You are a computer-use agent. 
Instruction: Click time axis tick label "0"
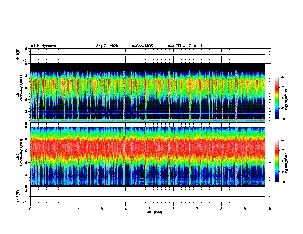[30, 209]
